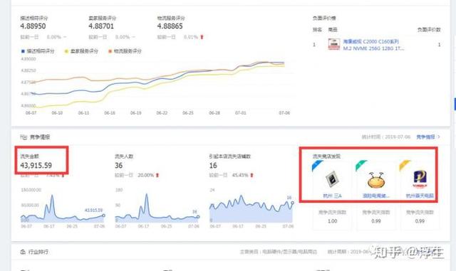This screenshot has height=271, width=456.
Task: Open the 海康威视 C2000 product link
Action: (373, 45)
